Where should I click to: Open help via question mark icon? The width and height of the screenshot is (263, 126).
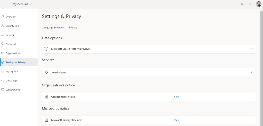point(250,4)
